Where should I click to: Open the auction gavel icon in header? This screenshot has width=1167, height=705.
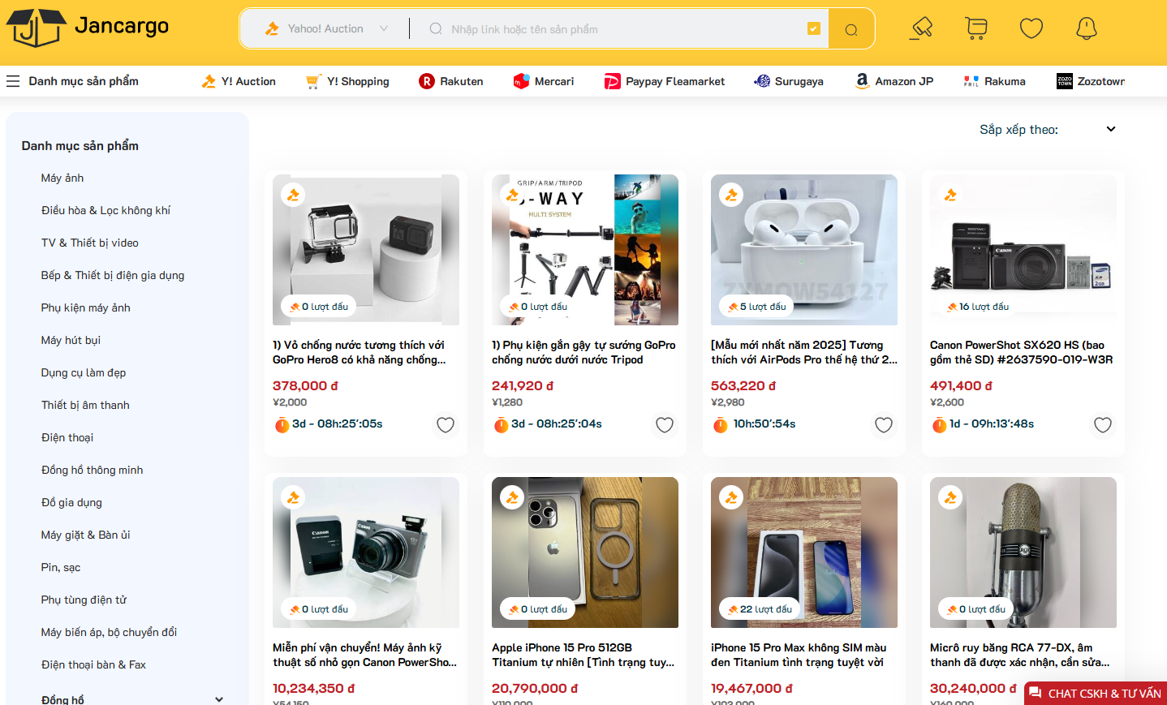pos(921,28)
